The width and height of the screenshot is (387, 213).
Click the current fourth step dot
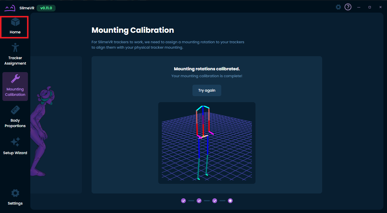tap(230, 201)
